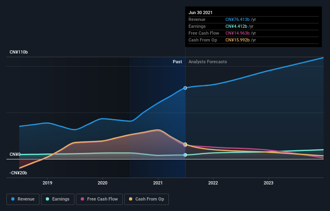Click the CN¥4.412b earnings value
Viewport: 330px width, 211px height.
tap(236, 26)
